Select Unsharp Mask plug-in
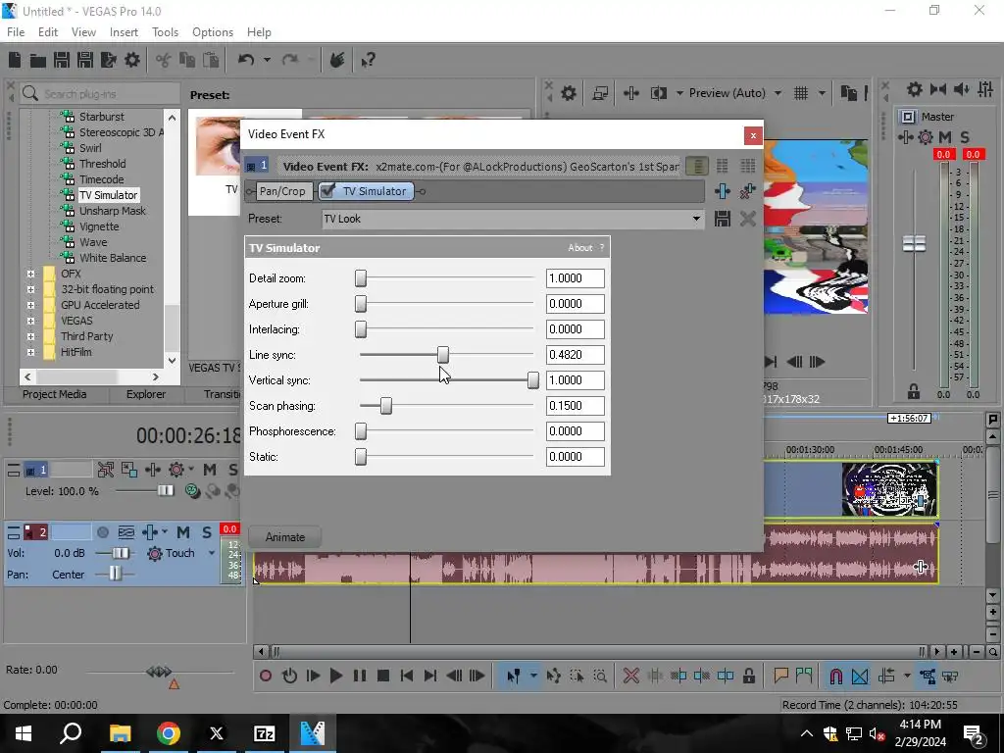This screenshot has height=753, width=1004. click(113, 211)
